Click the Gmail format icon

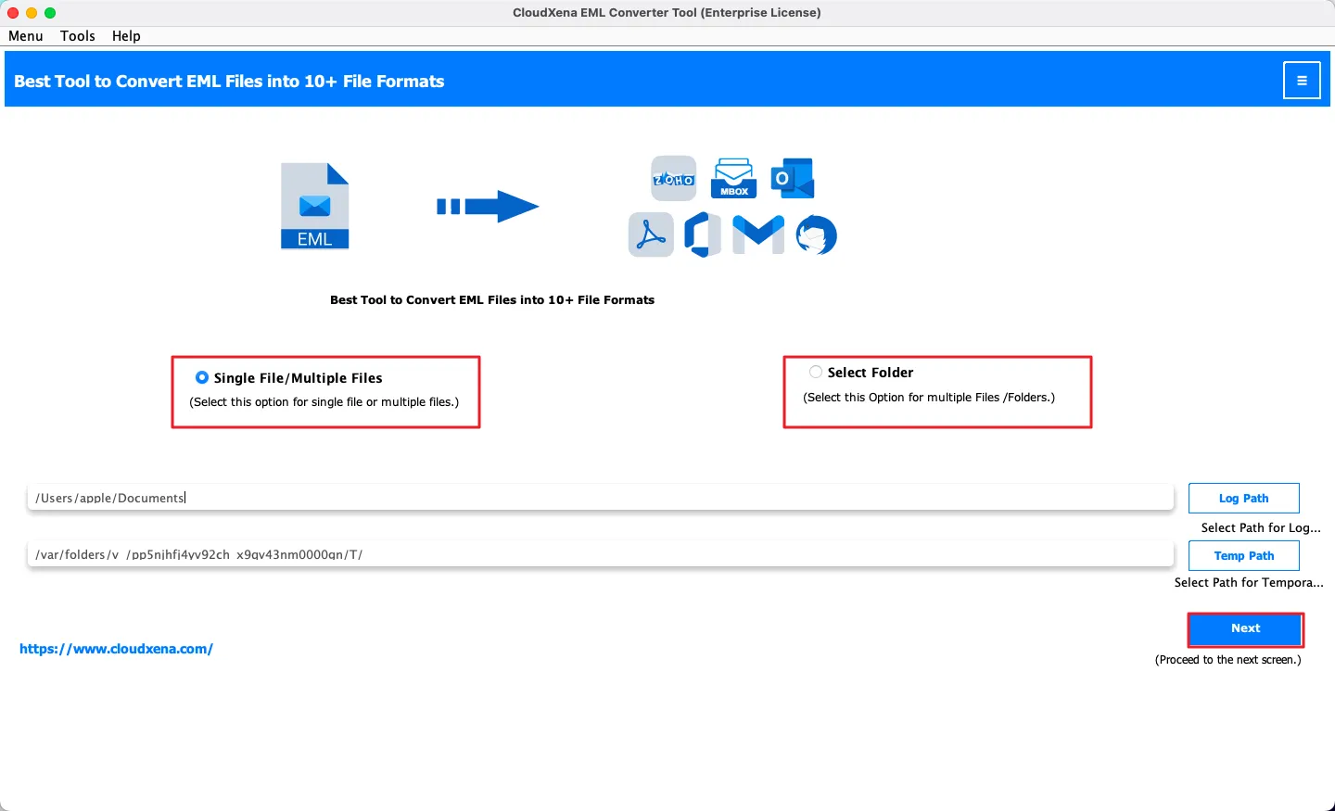758,234
